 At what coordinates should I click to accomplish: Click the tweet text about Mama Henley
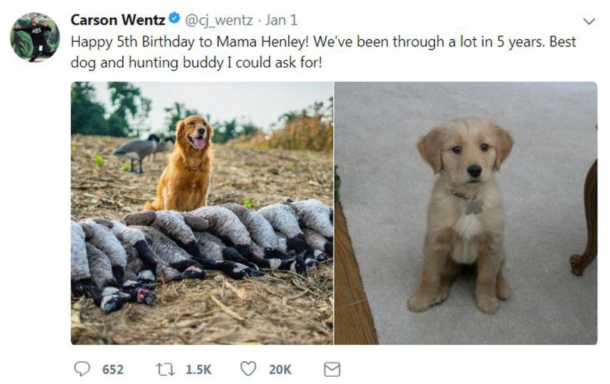pyautogui.click(x=323, y=52)
